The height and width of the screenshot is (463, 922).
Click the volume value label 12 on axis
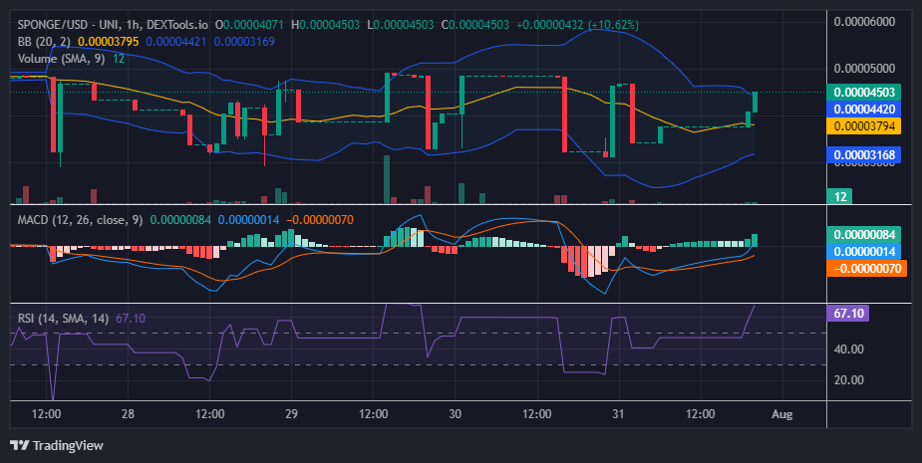[x=839, y=197]
